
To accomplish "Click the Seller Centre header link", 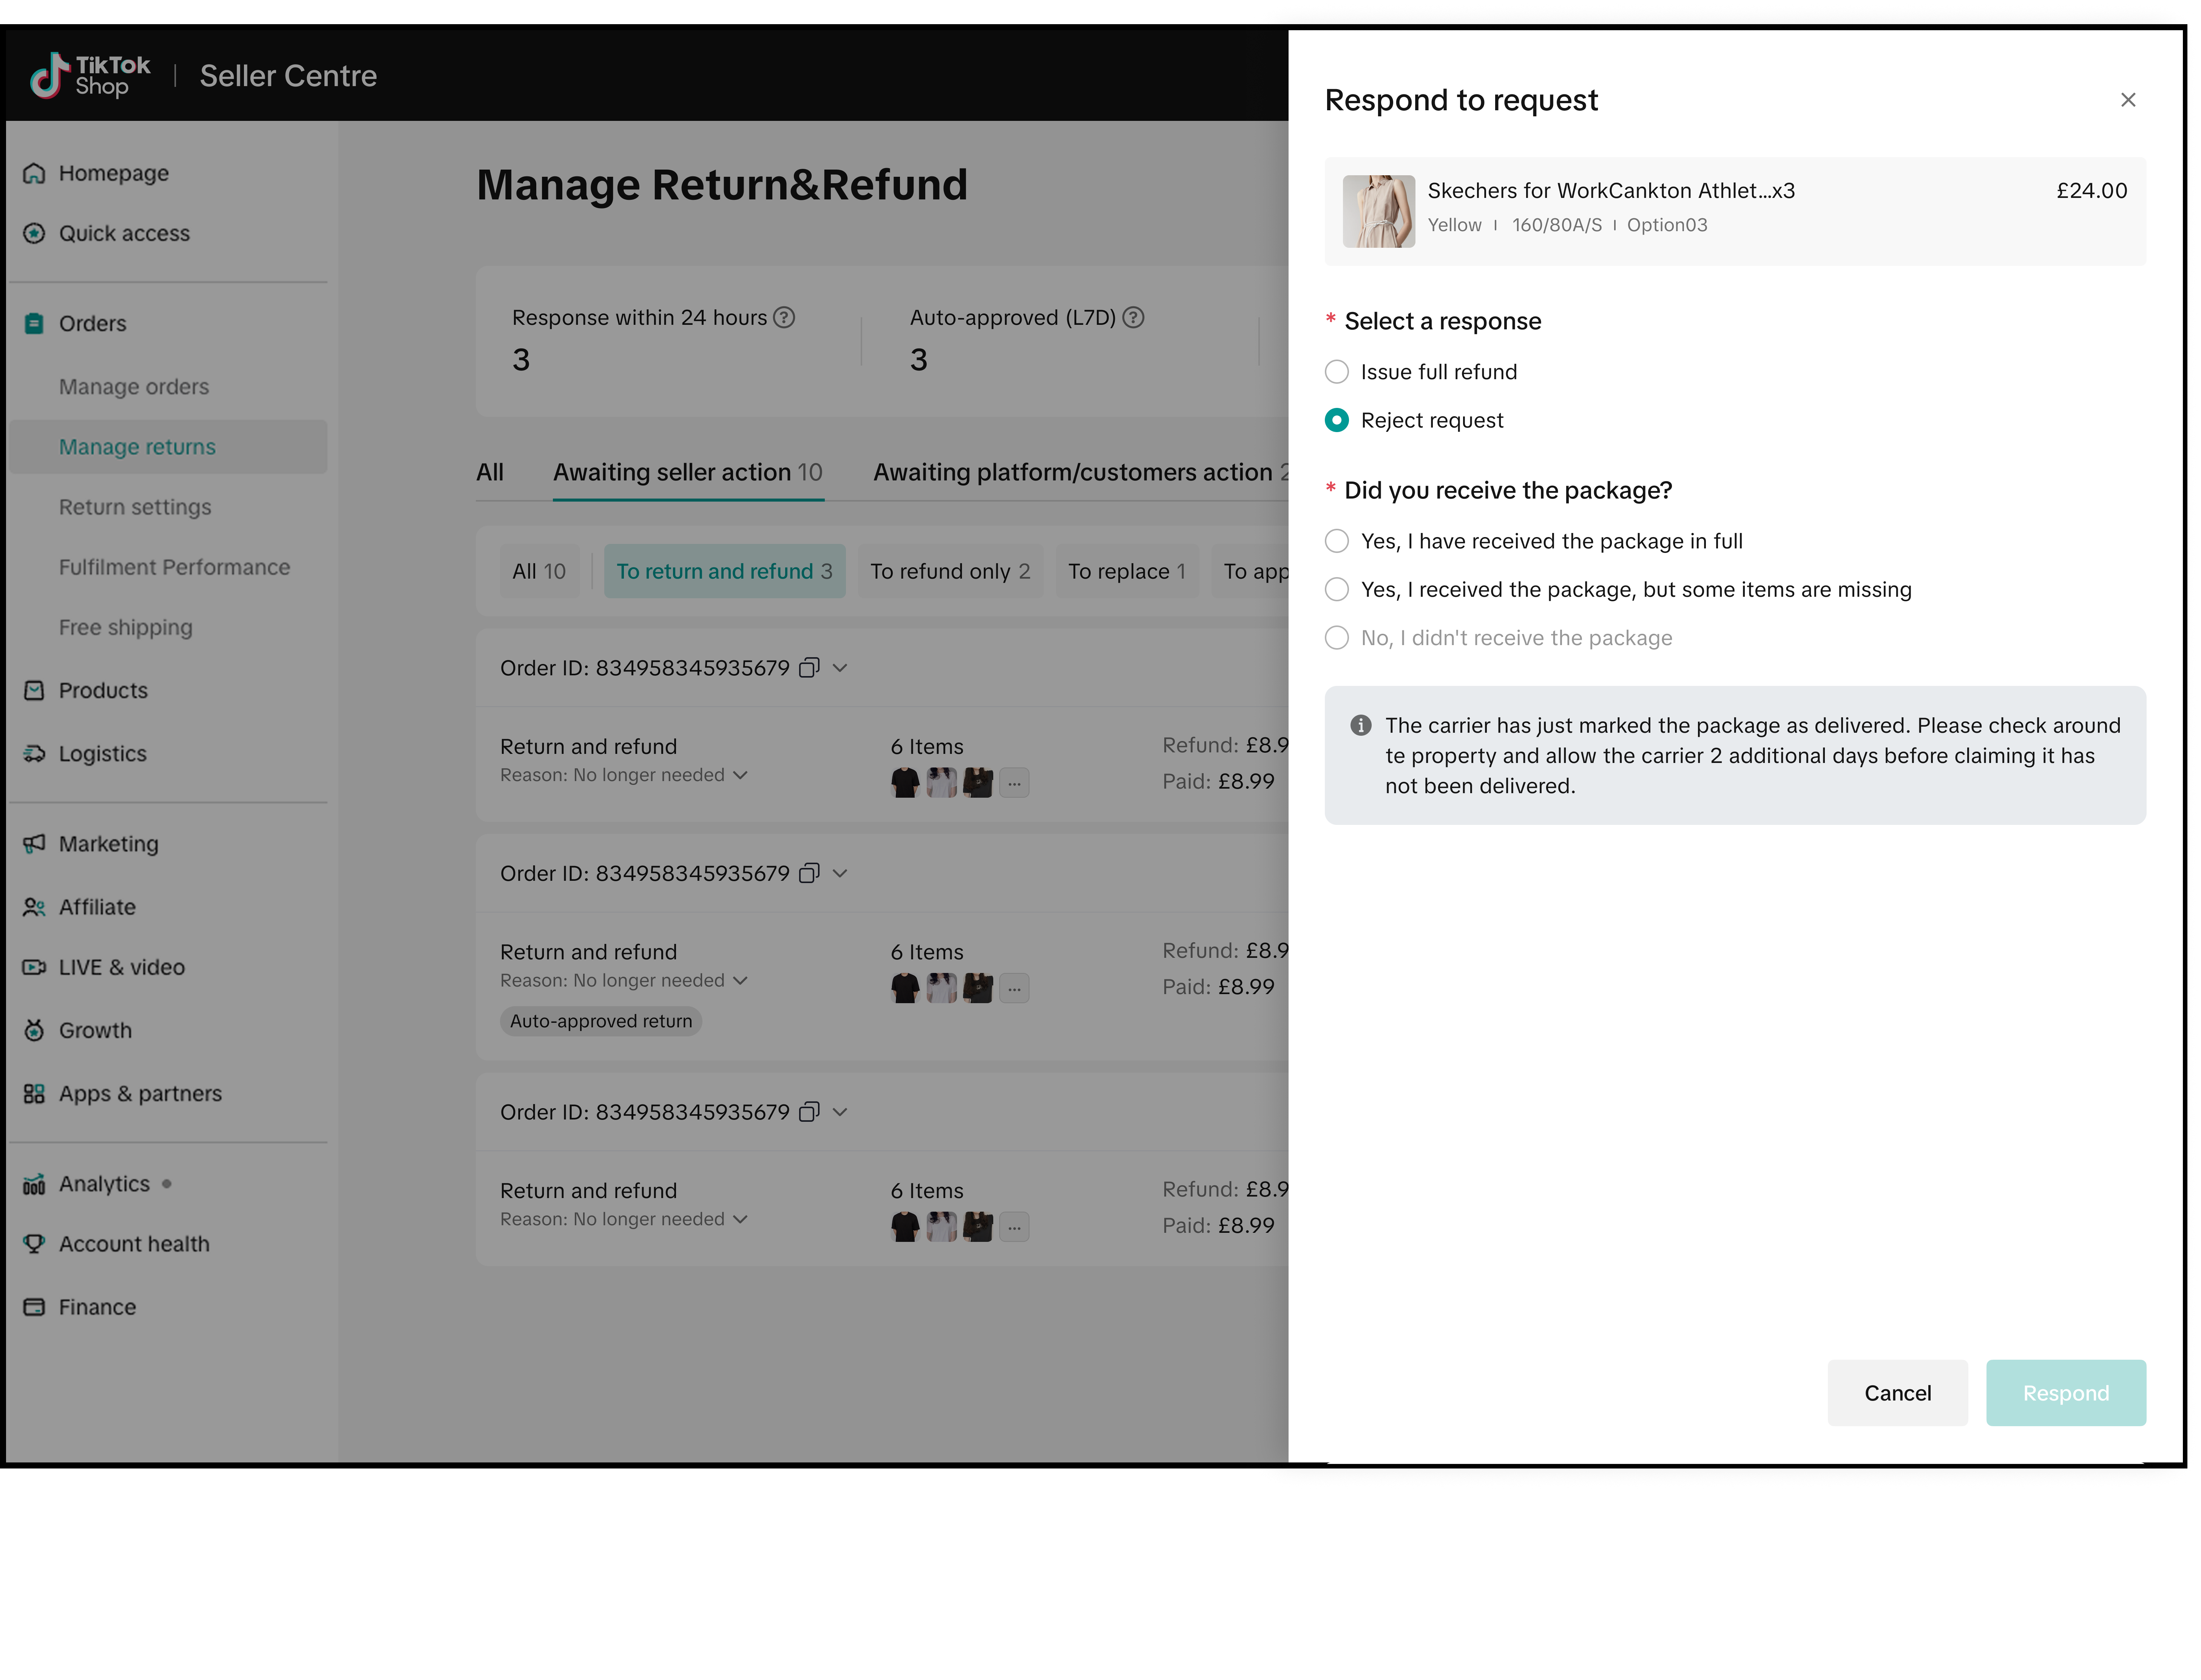I will coord(288,76).
